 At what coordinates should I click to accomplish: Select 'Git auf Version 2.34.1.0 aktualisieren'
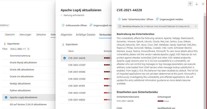(x=29, y=104)
